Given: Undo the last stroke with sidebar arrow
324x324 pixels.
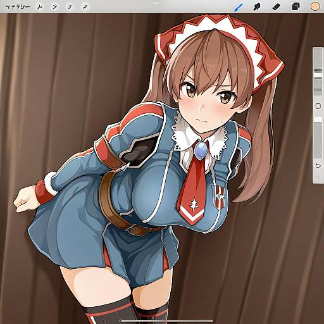Looking at the screenshot, I should click(x=318, y=165).
